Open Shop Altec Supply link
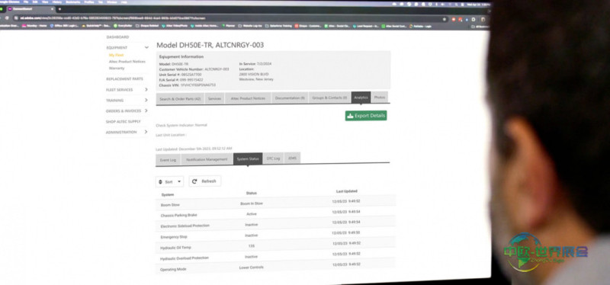 pos(124,121)
